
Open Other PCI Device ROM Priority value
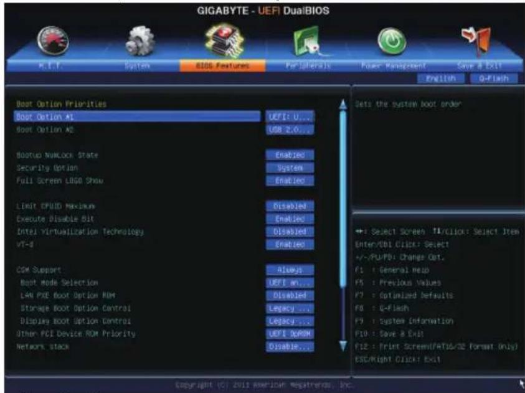click(290, 334)
